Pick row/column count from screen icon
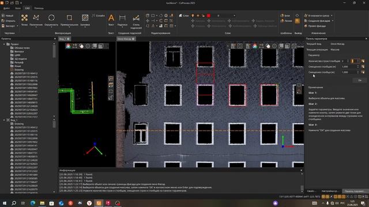Viewport: 369px width, 207px height. click(x=363, y=61)
